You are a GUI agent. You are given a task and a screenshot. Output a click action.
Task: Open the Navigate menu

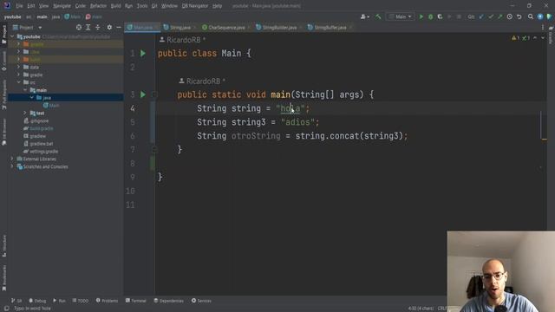[62, 6]
